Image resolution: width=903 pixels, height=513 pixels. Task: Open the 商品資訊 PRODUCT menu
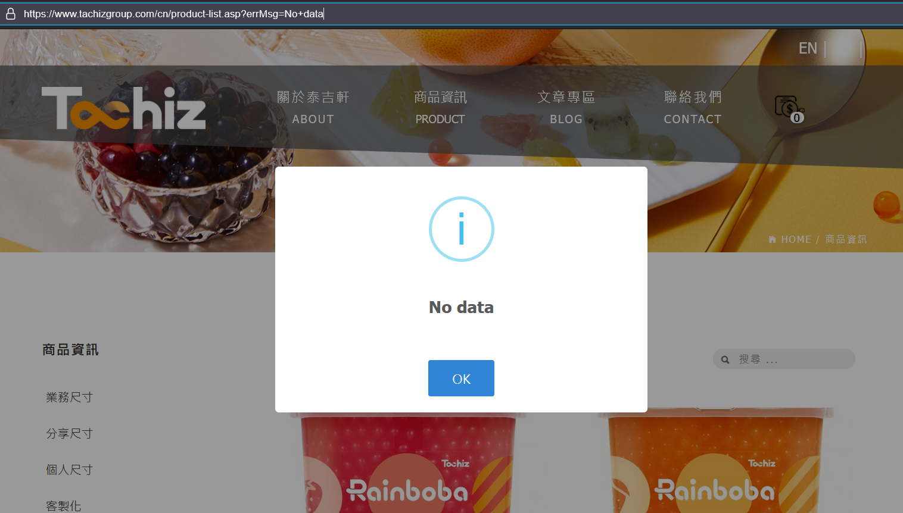(x=440, y=108)
